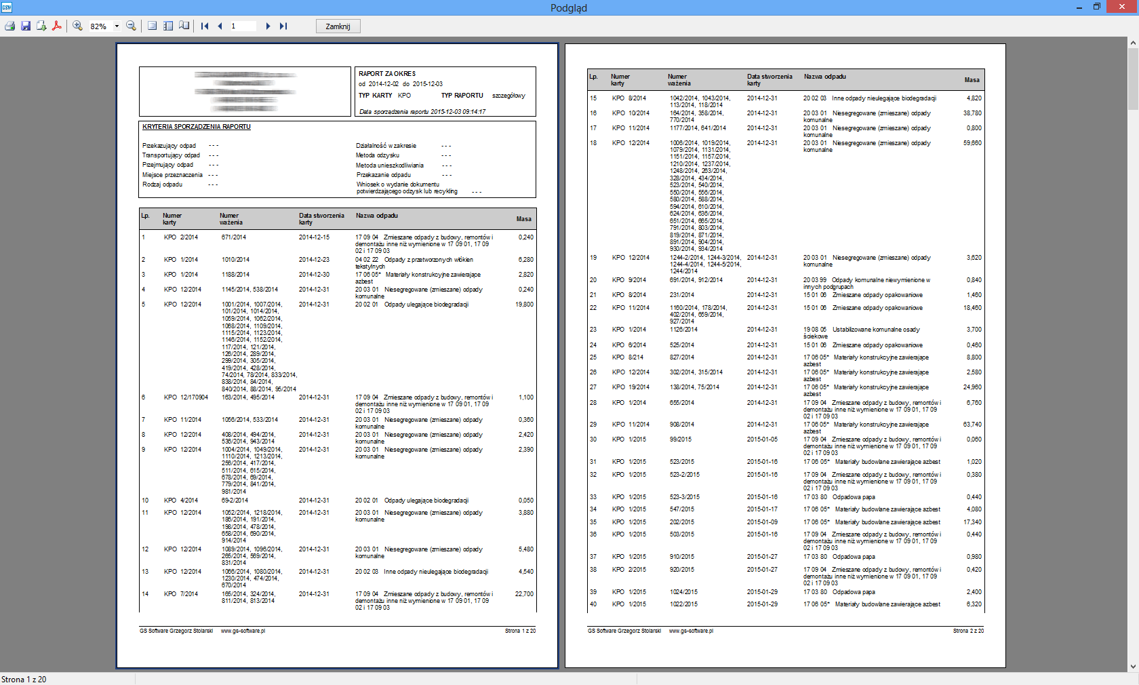Click the print report icon
This screenshot has width=1139, height=685.
pyautogui.click(x=9, y=26)
